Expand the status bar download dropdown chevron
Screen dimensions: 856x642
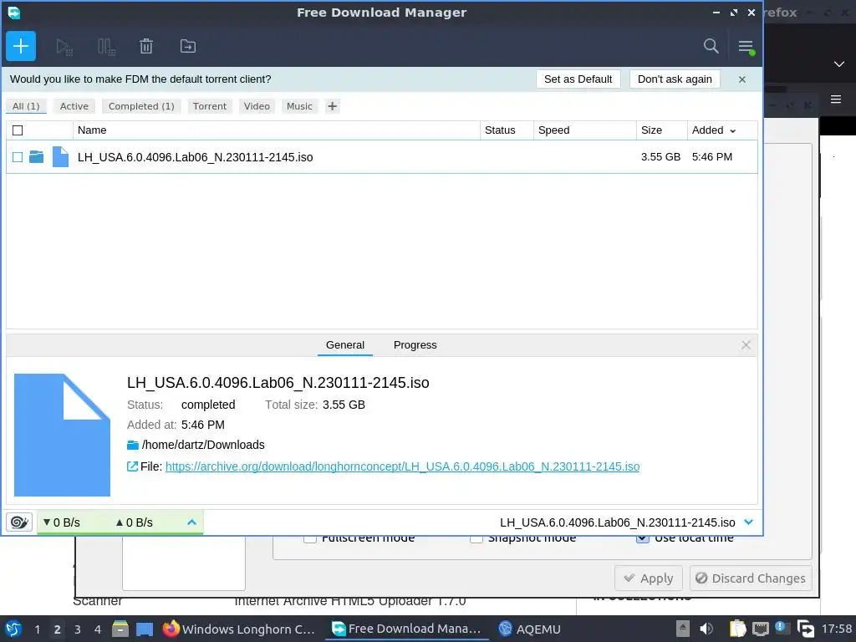749,522
